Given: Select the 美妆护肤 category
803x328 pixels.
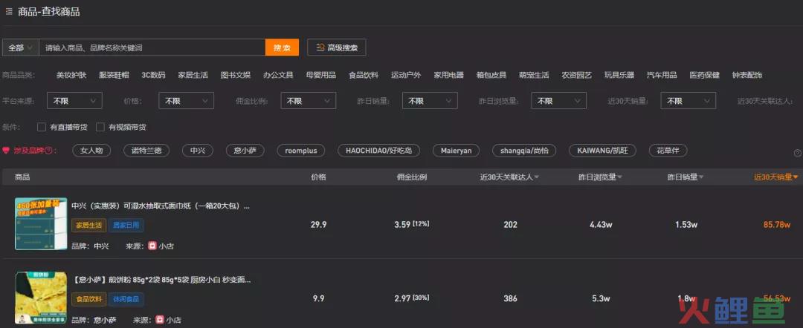Looking at the screenshot, I should pos(71,75).
